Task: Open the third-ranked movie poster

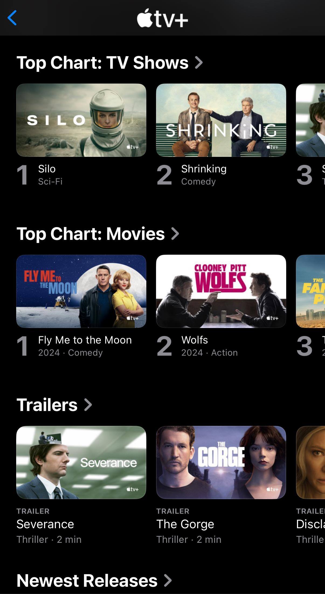Action: tap(310, 291)
